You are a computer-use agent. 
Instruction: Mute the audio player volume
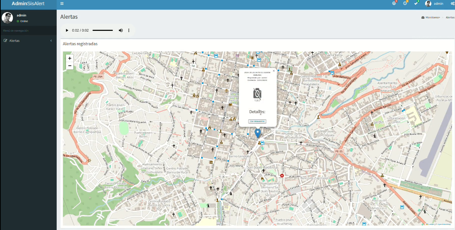coord(121,30)
